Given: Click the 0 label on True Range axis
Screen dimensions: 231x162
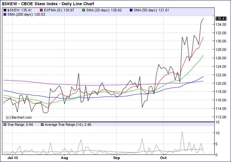Looking at the screenshot, I should [216, 155].
